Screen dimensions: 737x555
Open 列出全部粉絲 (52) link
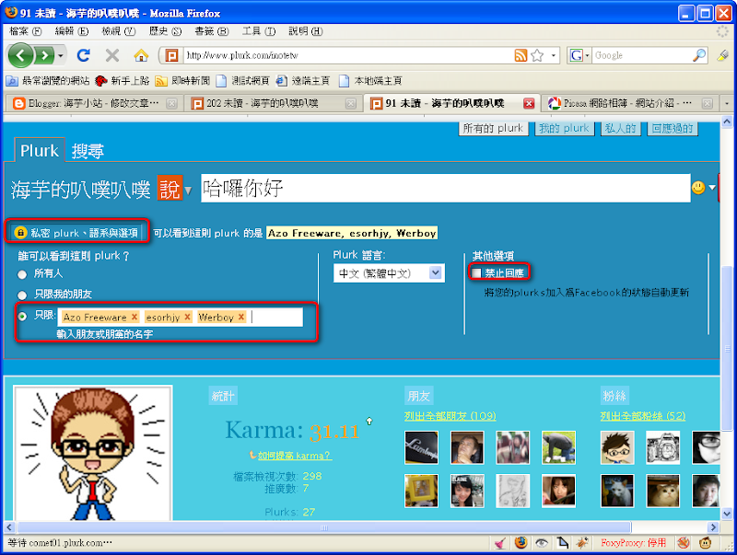642,416
